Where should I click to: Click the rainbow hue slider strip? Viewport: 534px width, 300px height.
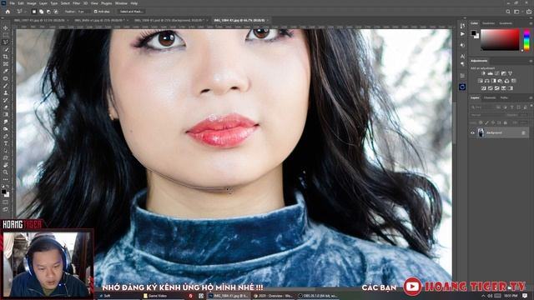pyautogui.click(x=526, y=40)
